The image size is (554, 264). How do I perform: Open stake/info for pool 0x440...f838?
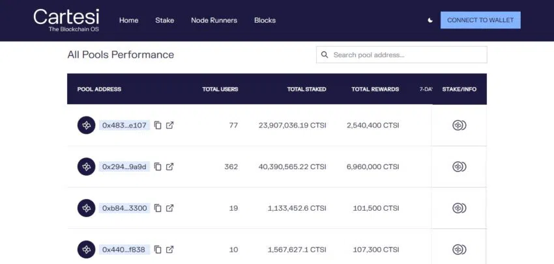coord(459,250)
